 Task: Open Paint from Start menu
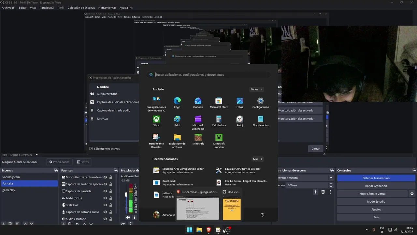click(x=177, y=121)
